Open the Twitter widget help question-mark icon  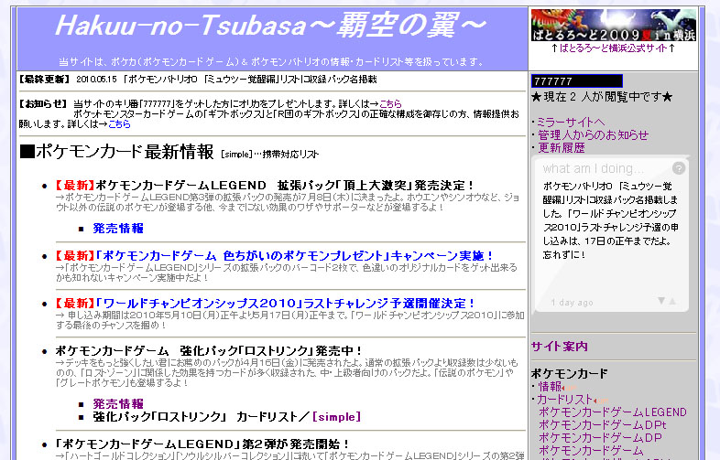coord(679,168)
